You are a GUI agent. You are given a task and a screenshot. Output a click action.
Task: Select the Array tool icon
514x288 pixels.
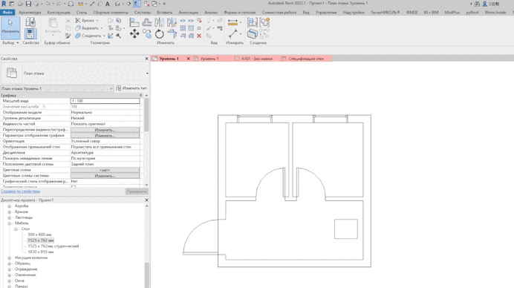point(183,28)
